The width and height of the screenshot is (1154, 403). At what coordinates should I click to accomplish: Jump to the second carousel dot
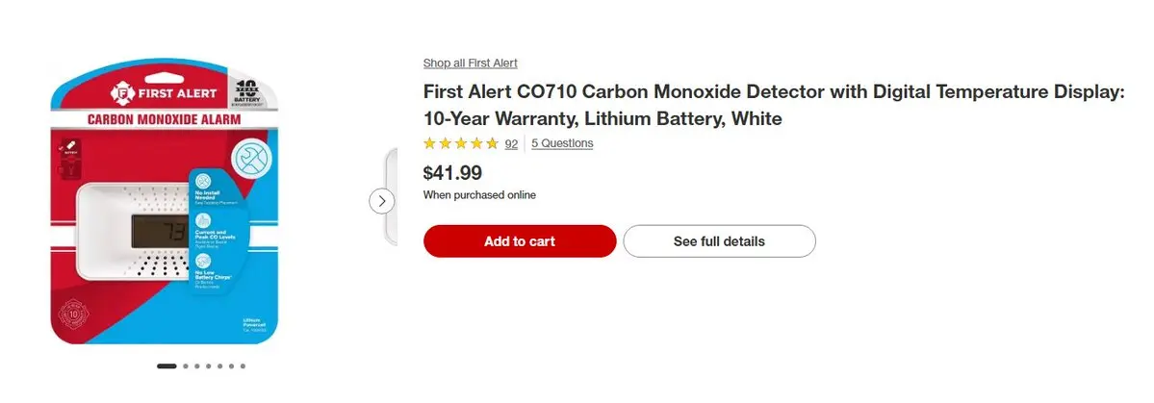point(185,366)
